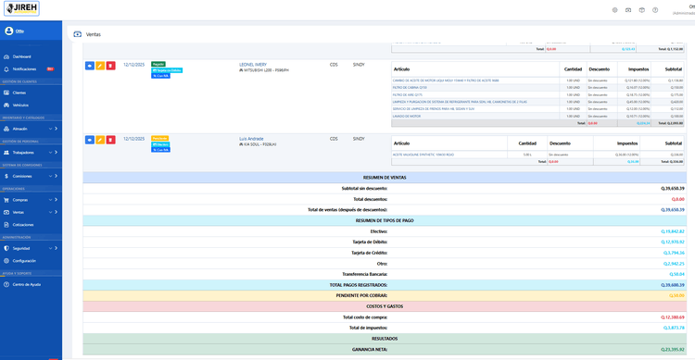Click the TOTAL PAGOS REGISTRADOS row
Viewport: 695px width, 360px height.
pyautogui.click(x=385, y=285)
